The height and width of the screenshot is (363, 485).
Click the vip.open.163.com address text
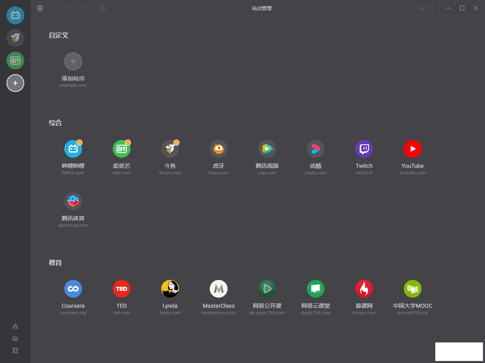click(267, 313)
